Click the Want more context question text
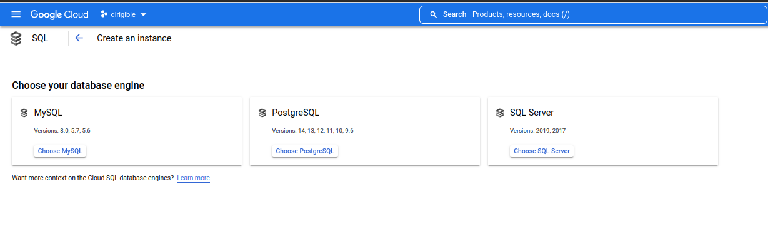Image resolution: width=768 pixels, height=249 pixels. coord(93,178)
